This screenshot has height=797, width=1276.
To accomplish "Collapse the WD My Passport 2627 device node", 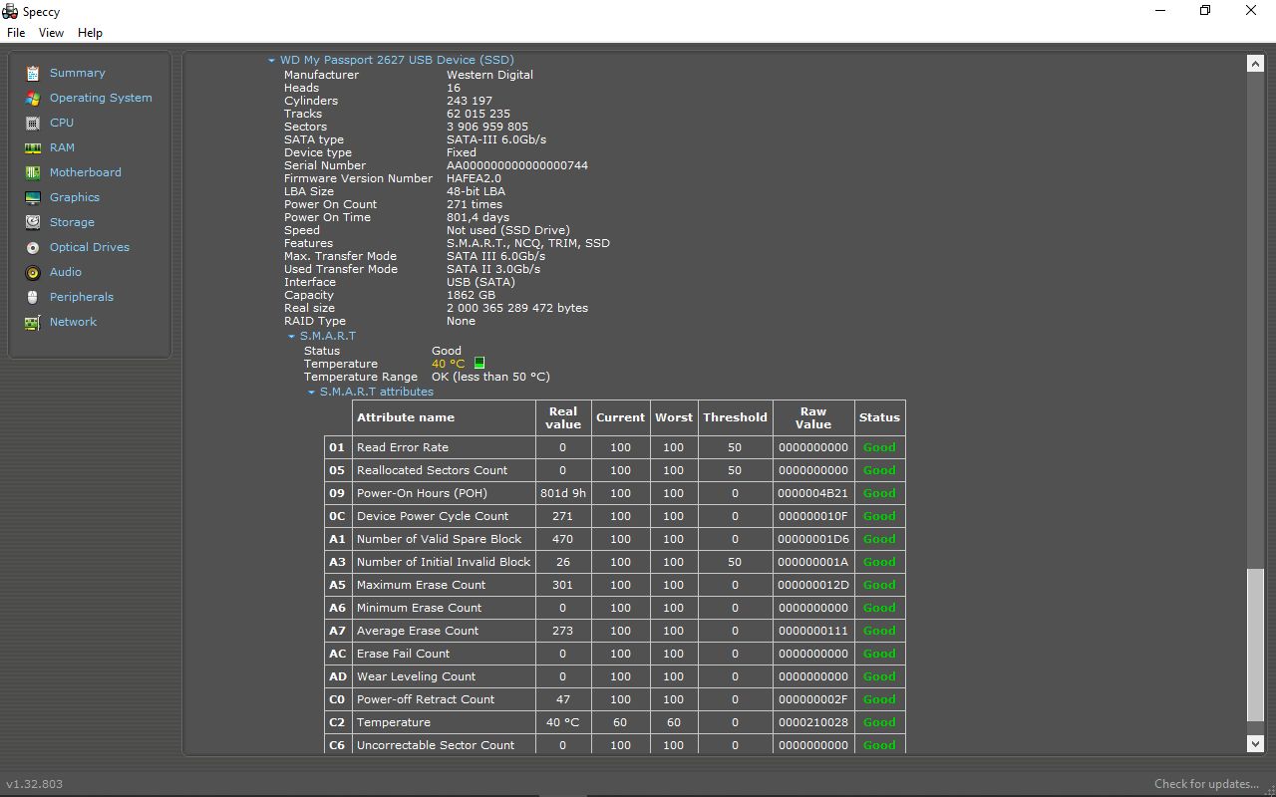I will pos(271,61).
